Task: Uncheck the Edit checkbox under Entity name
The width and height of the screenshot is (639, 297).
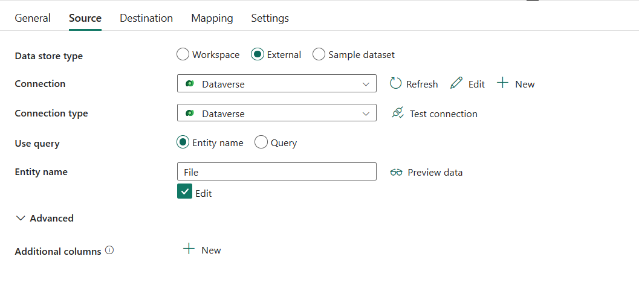Action: [x=184, y=192]
